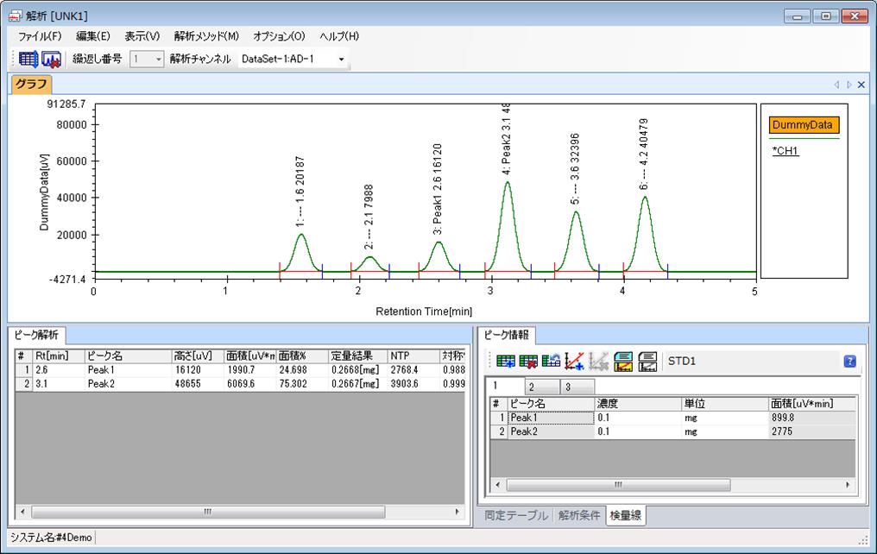877x554 pixels.
Task: Click the cyan and yellow calibration curve icon
Action: pos(623,361)
